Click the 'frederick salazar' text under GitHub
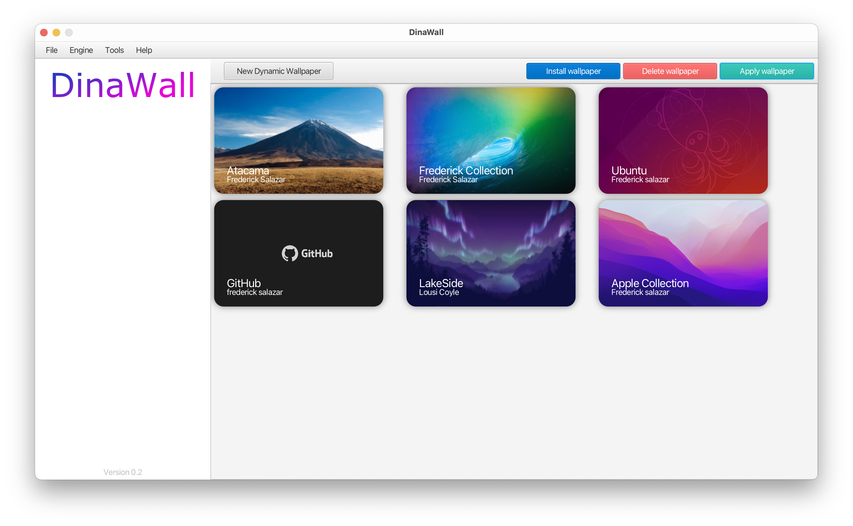This screenshot has width=853, height=526. coord(255,292)
